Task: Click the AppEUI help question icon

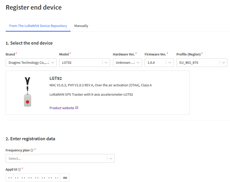Action: point(19,170)
